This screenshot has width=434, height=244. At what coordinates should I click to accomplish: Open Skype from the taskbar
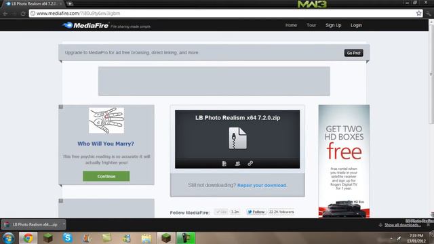pos(67,238)
